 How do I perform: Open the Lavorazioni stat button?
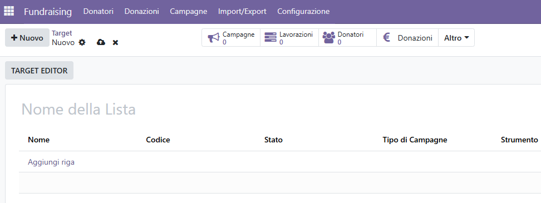pyautogui.click(x=289, y=38)
